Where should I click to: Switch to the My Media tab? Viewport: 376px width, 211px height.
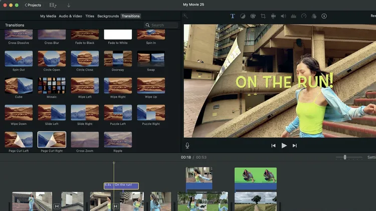48,16
